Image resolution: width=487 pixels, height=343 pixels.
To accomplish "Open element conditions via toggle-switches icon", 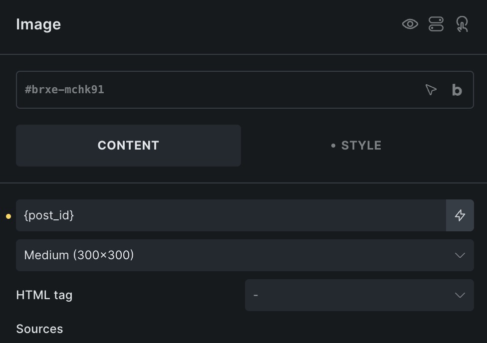I will click(x=436, y=24).
